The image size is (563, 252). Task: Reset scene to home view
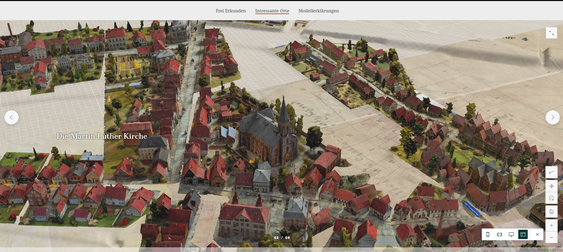551,212
